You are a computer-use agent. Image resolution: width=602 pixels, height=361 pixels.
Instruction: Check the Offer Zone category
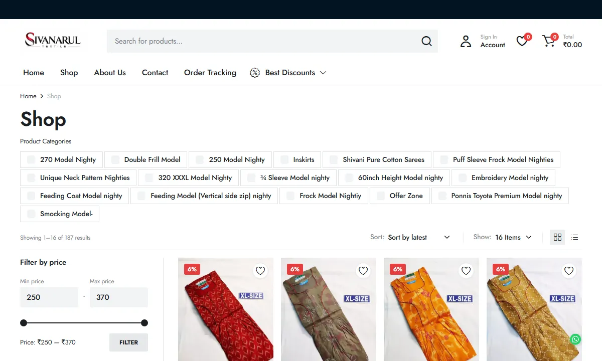pos(381,196)
